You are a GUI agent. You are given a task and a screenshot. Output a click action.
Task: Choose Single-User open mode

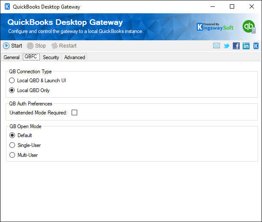pyautogui.click(x=25, y=145)
